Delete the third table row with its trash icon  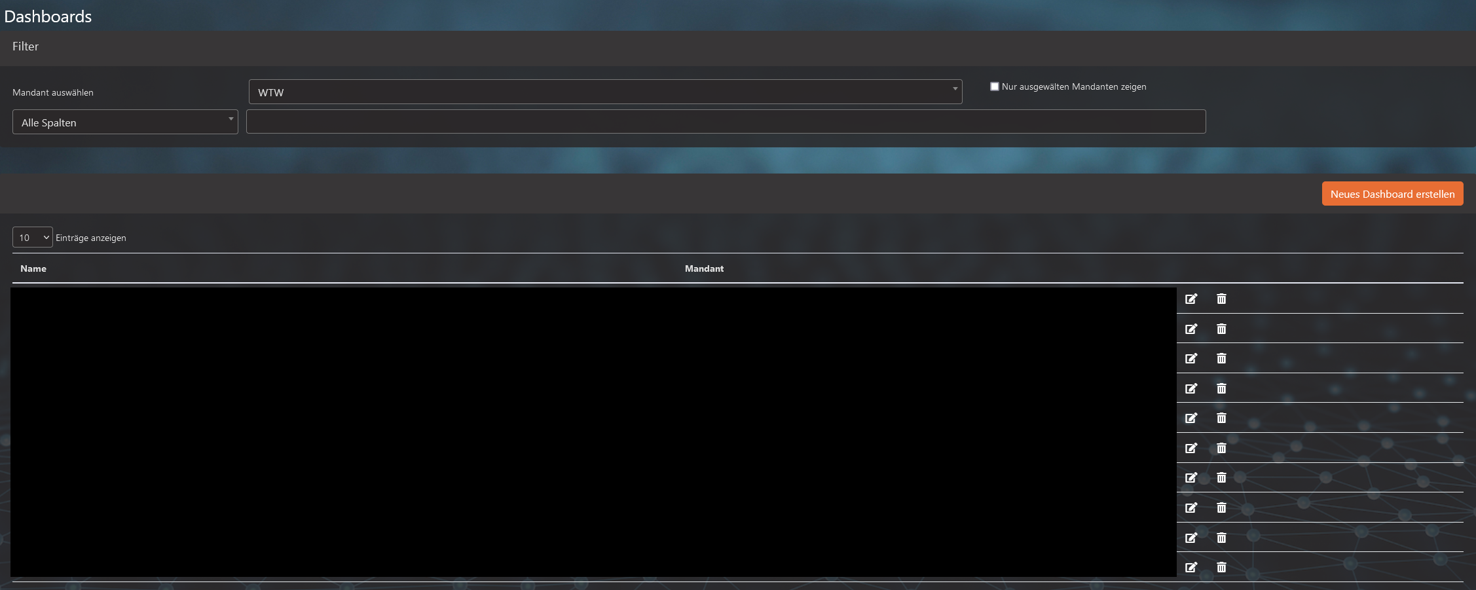point(1221,358)
